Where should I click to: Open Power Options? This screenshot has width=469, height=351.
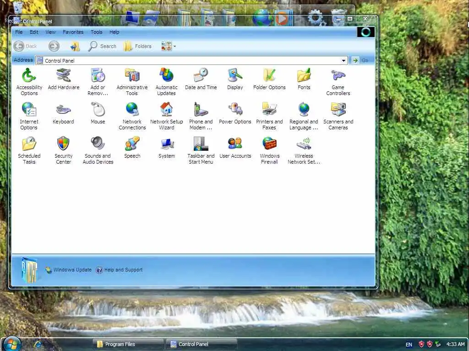click(x=235, y=113)
